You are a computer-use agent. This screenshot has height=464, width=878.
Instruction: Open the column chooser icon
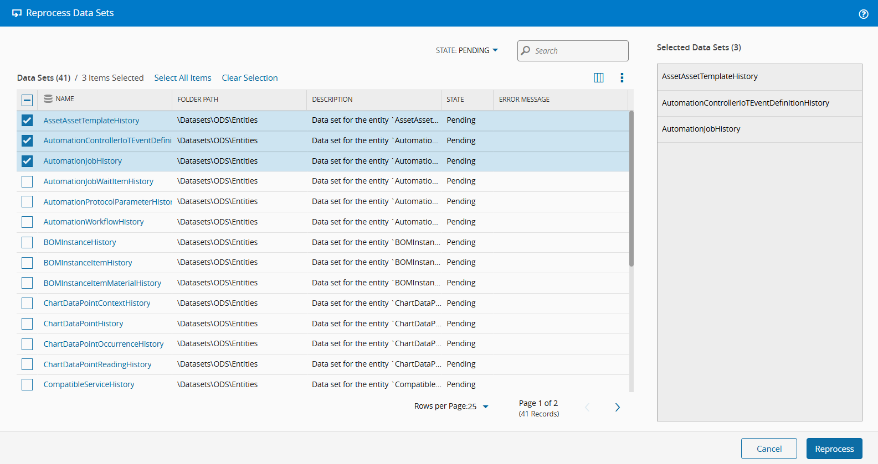598,78
